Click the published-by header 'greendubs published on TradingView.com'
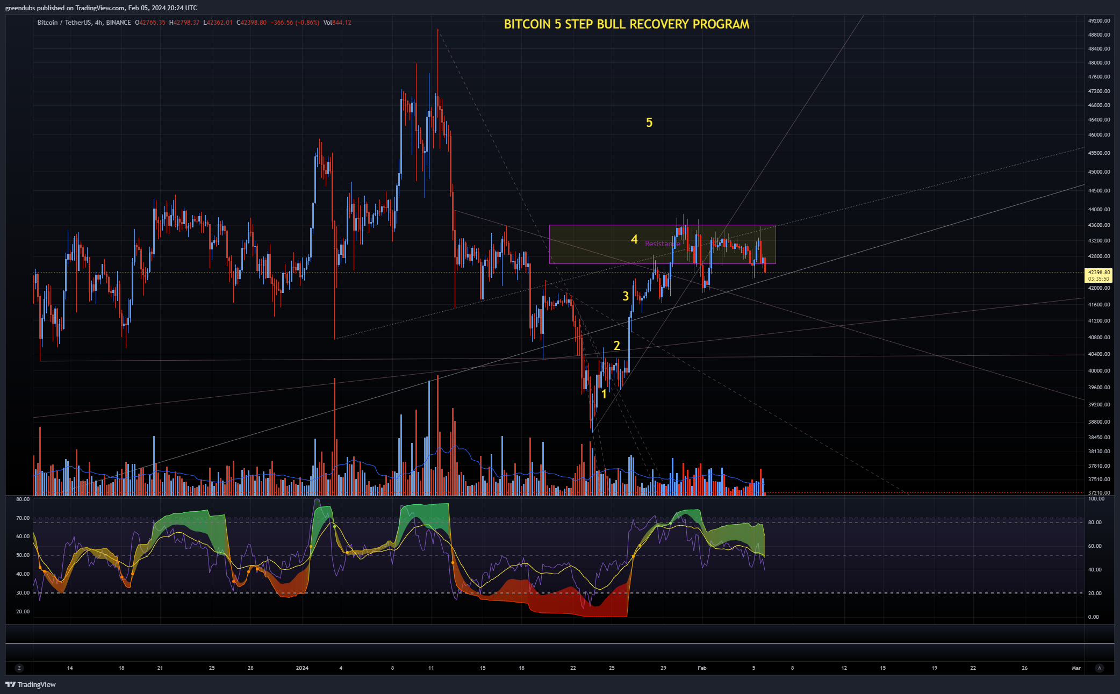1120x694 pixels. (x=65, y=8)
